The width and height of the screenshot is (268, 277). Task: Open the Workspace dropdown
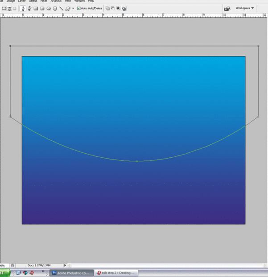tap(245, 8)
